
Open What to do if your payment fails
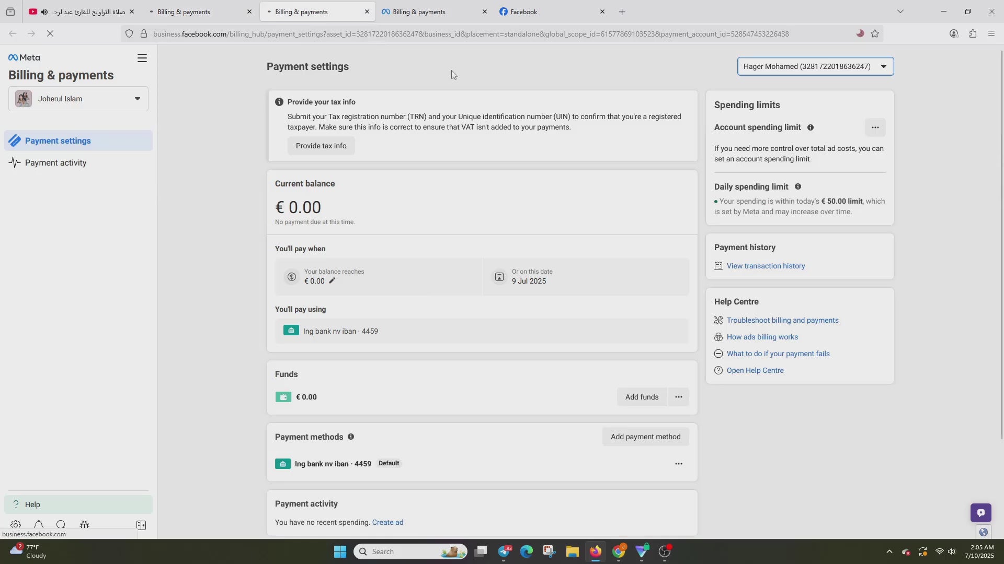point(778,354)
